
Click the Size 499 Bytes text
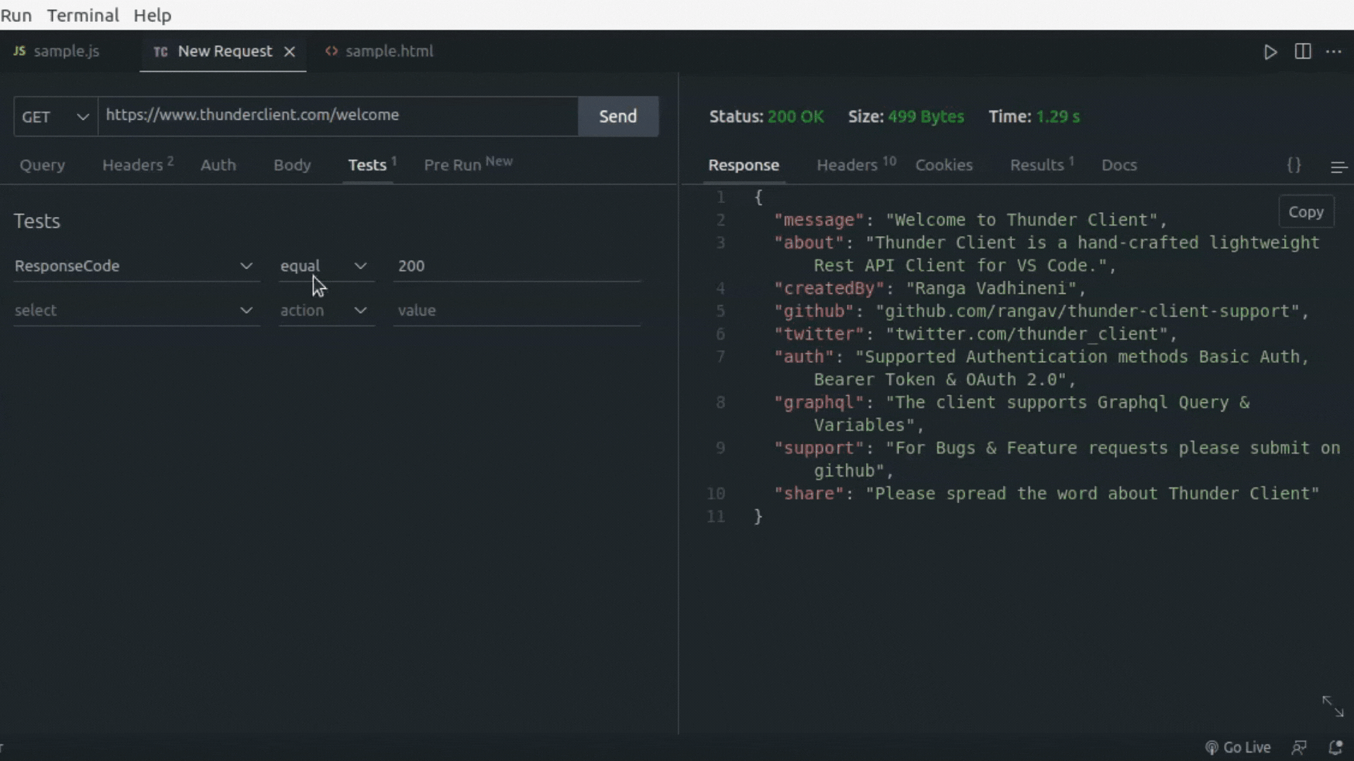[905, 117]
